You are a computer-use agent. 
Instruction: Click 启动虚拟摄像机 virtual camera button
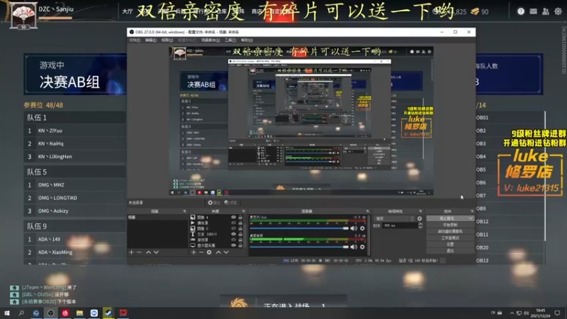coord(450,232)
